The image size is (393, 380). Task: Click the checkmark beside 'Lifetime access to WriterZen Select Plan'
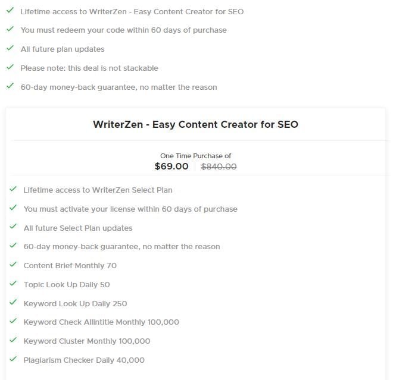(13, 189)
